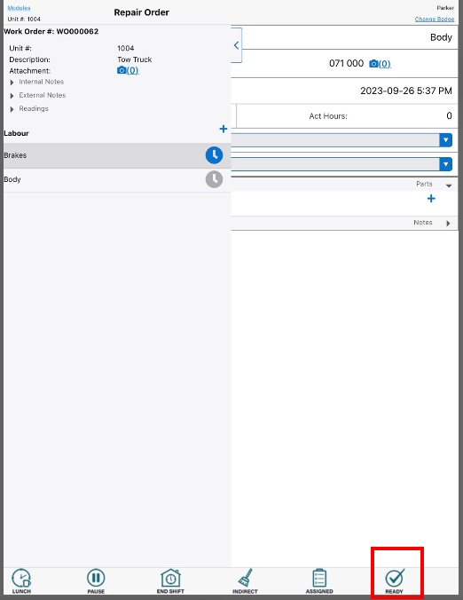The image size is (463, 600).
Task: Expand External Notes section
Action: click(38, 95)
